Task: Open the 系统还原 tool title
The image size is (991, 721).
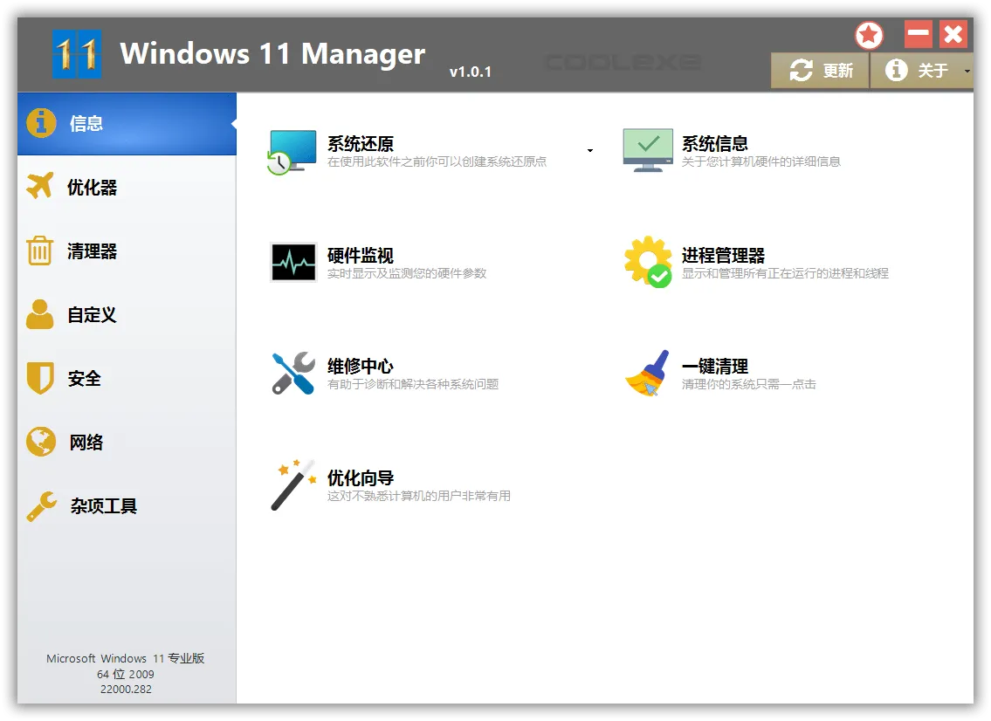Action: [361, 143]
